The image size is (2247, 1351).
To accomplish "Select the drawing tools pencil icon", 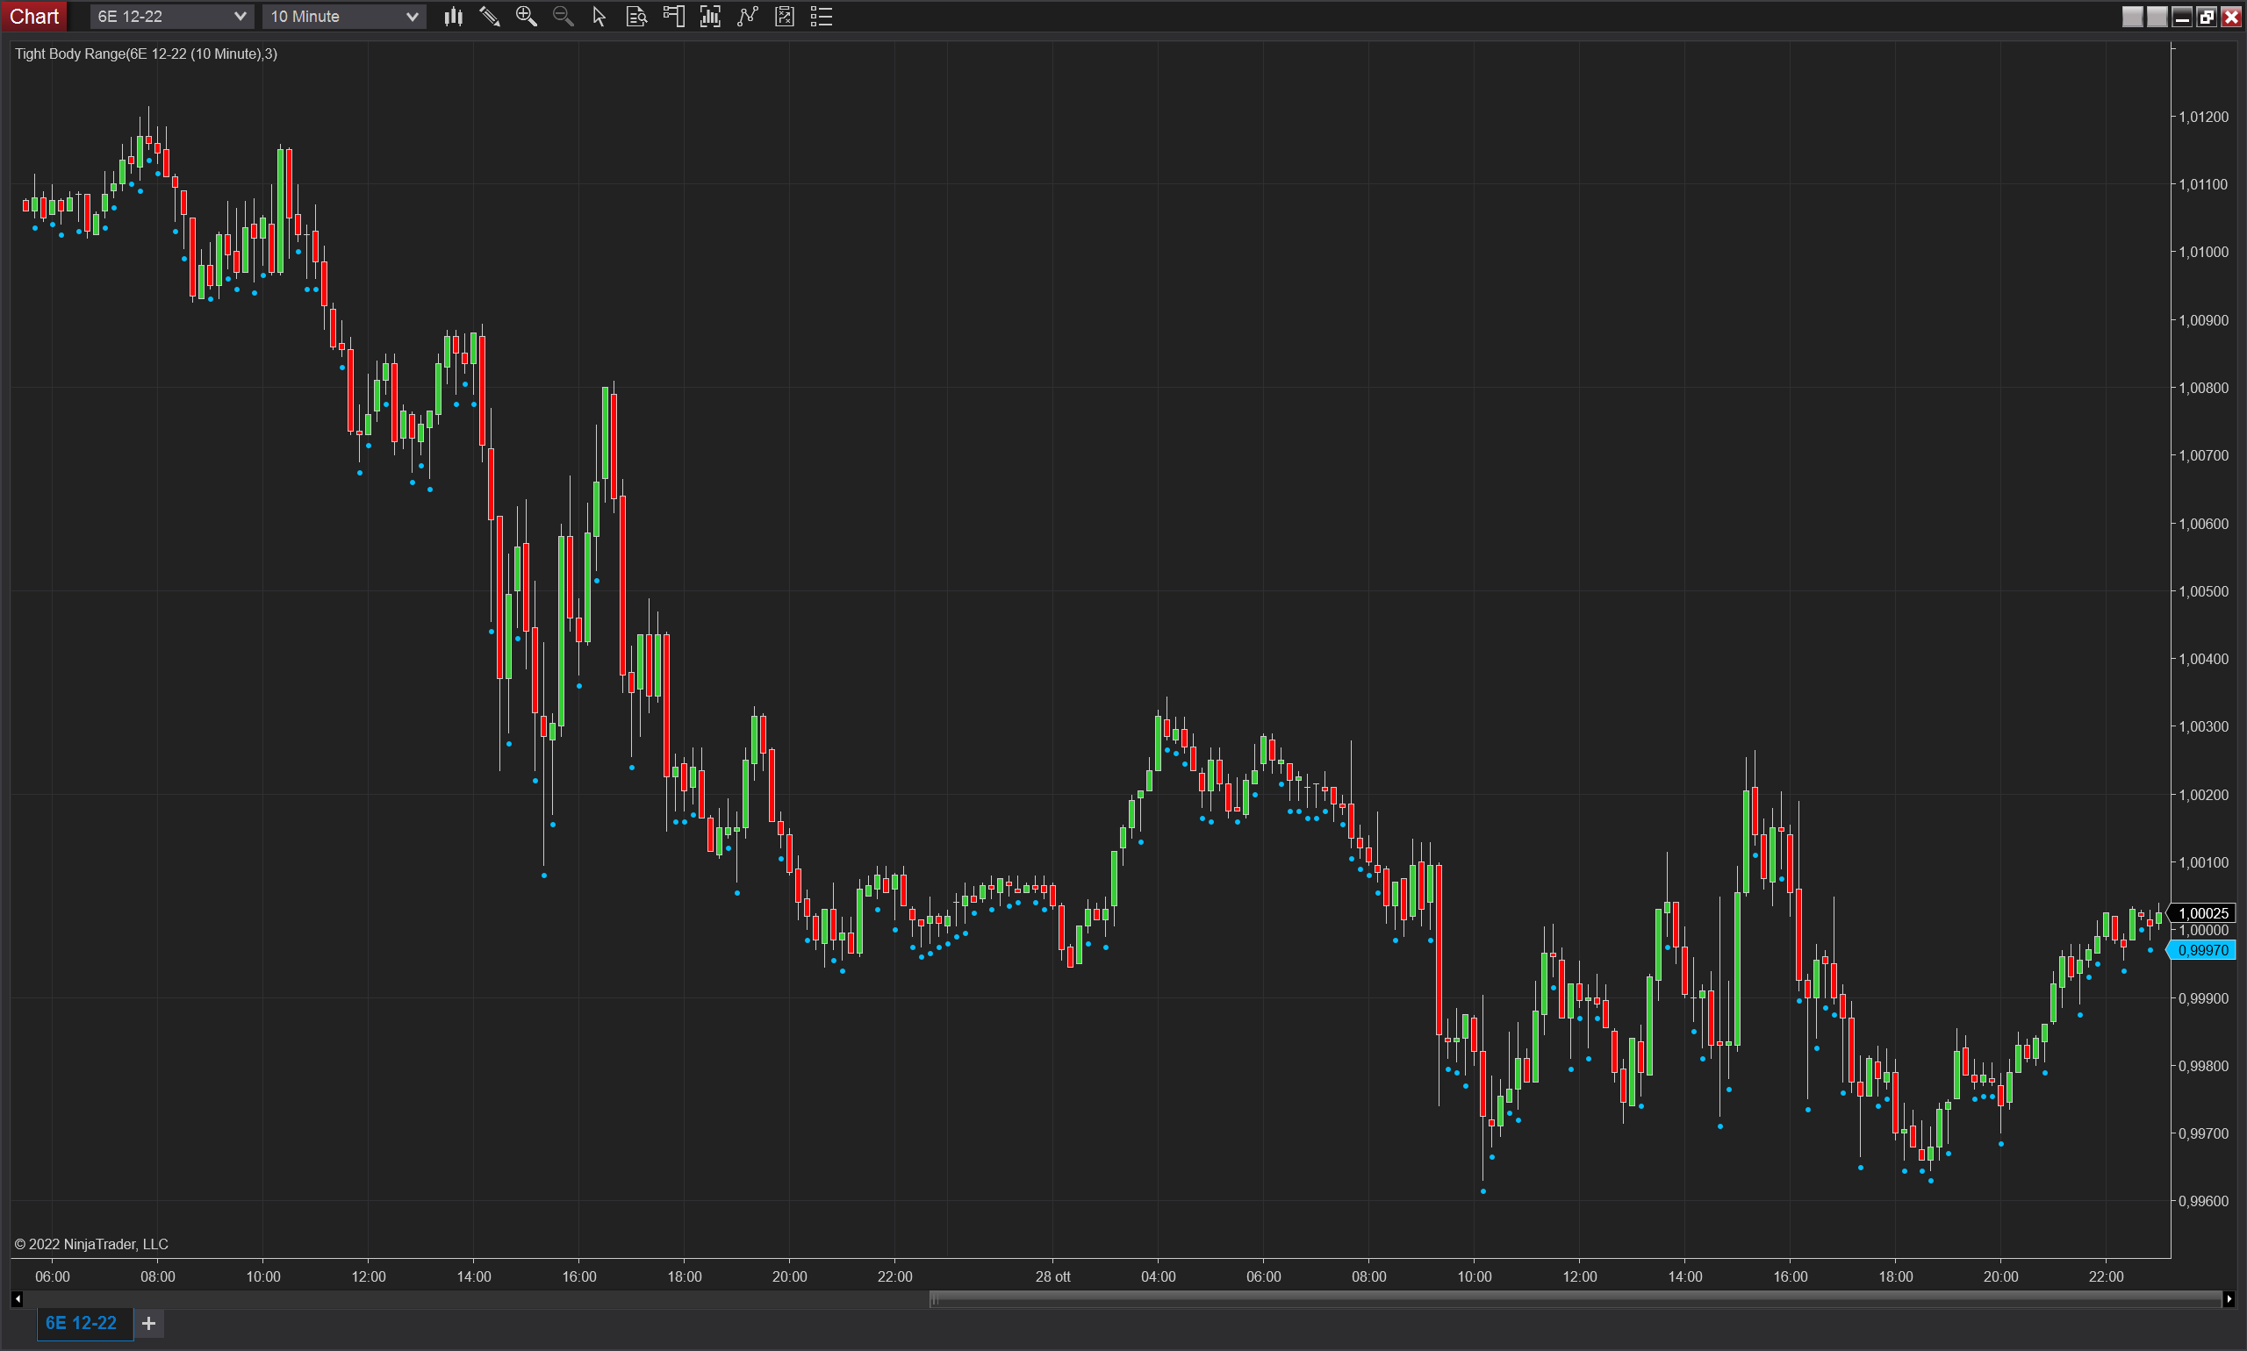I will pos(490,17).
